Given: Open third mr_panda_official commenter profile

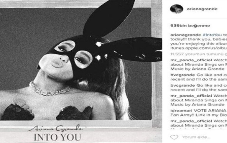Looking at the screenshot, I should 191,121.
